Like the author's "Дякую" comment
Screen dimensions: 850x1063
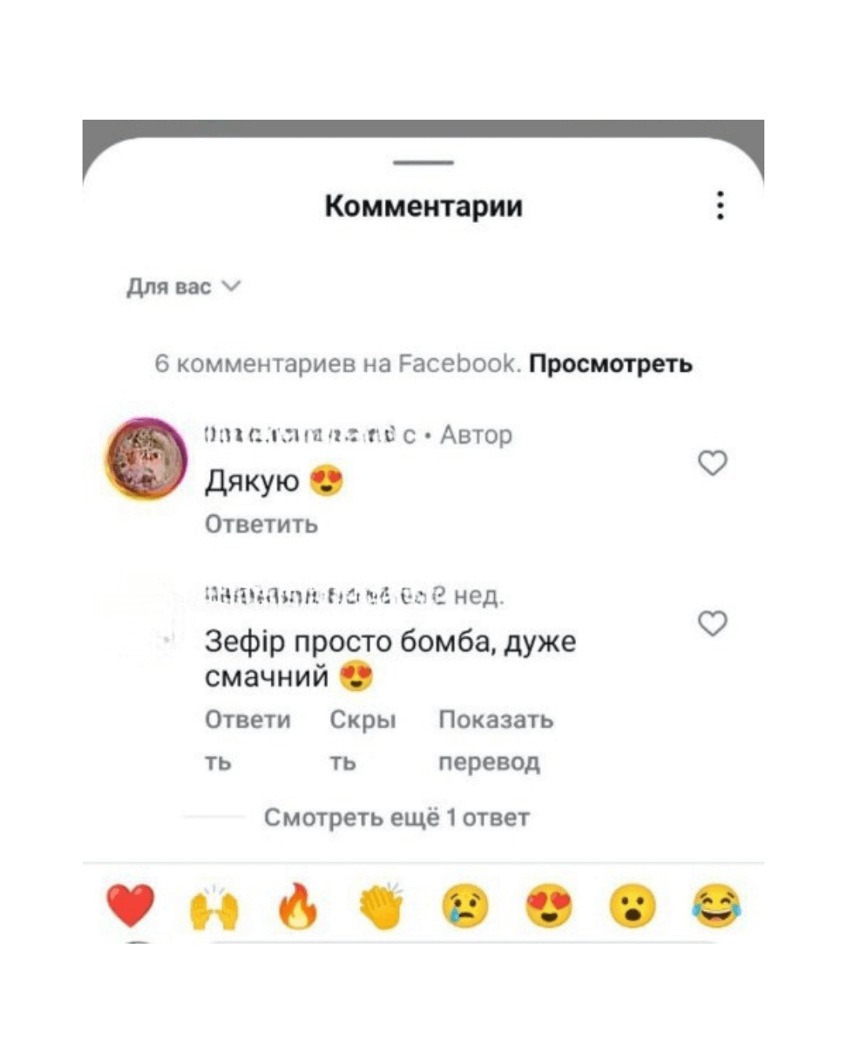pos(713,463)
